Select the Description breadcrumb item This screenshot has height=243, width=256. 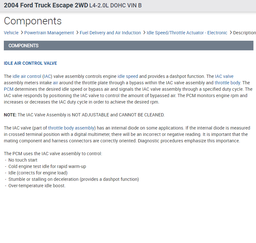click(x=244, y=33)
